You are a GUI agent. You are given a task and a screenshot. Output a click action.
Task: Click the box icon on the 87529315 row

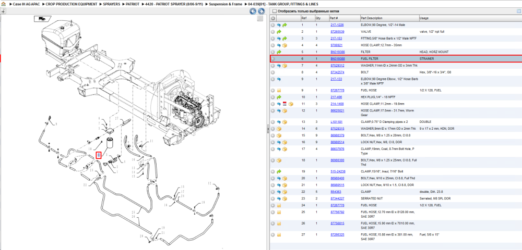(279, 129)
